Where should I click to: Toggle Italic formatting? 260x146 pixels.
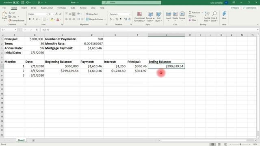tap(33, 19)
